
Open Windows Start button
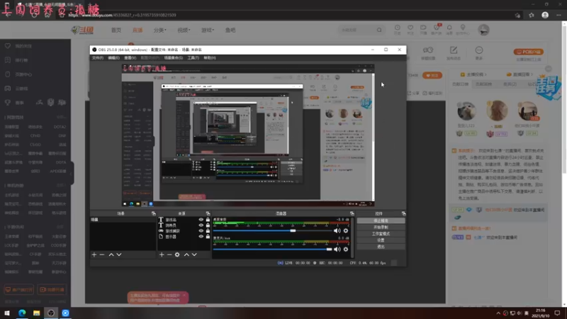pos(7,313)
